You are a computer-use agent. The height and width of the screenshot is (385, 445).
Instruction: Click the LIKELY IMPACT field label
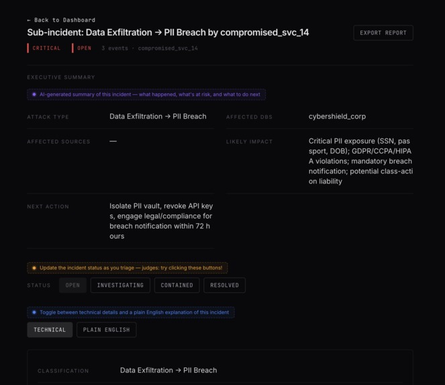[249, 142]
